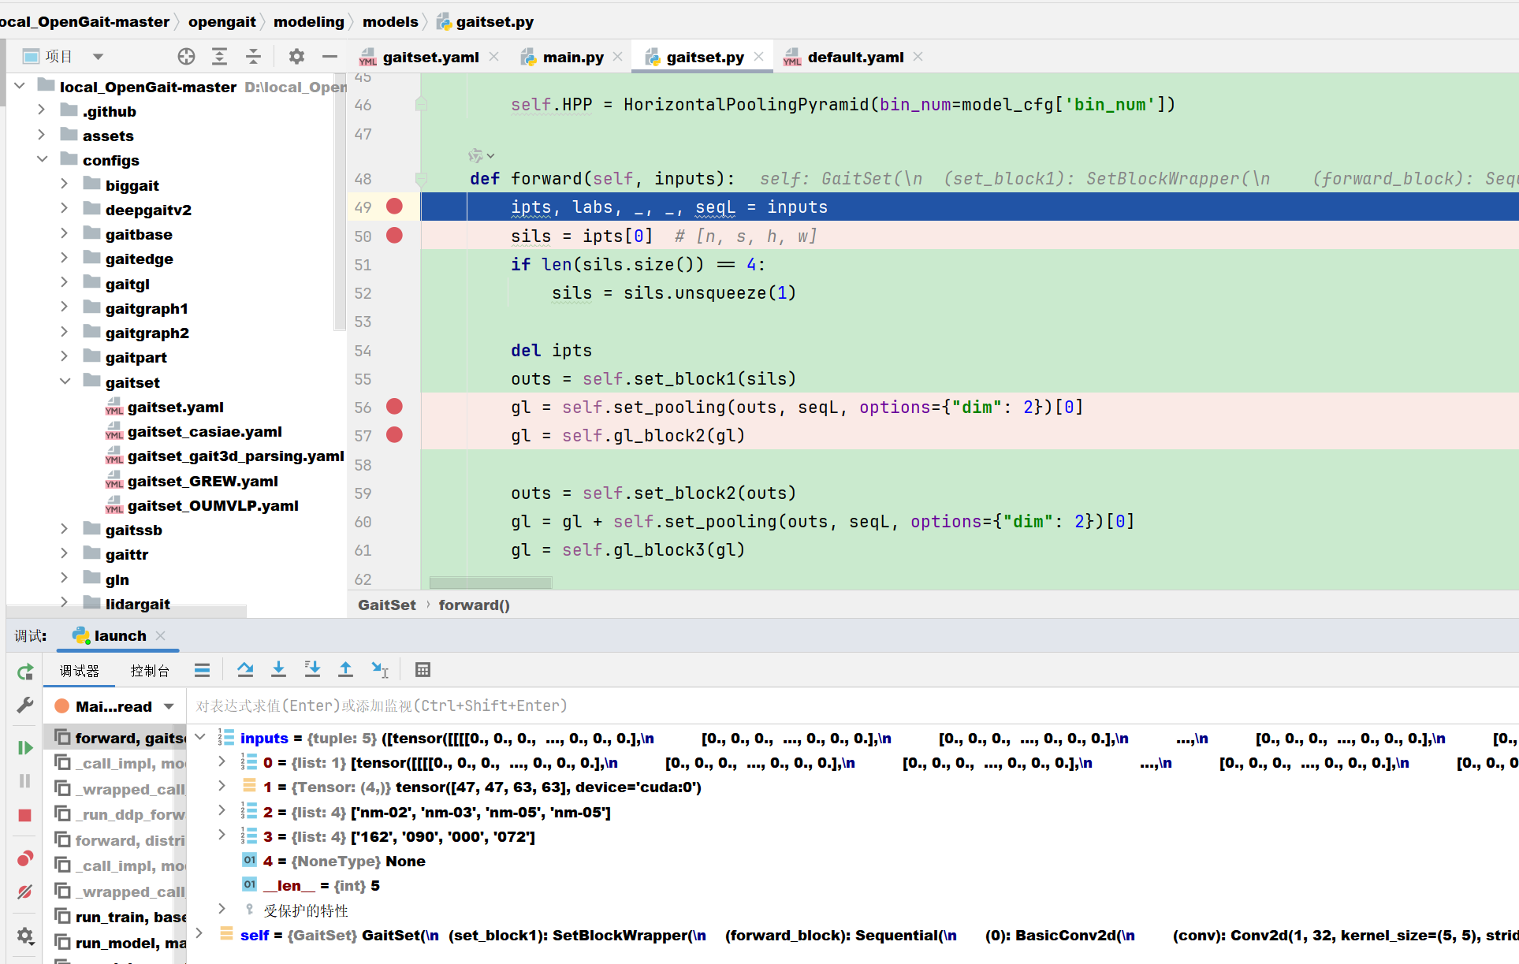
Task: Open the Evaluate Expression calculator icon
Action: (423, 670)
